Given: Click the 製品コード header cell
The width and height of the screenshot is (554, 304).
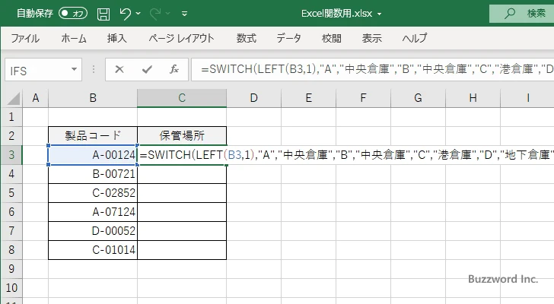Looking at the screenshot, I should coord(93,136).
